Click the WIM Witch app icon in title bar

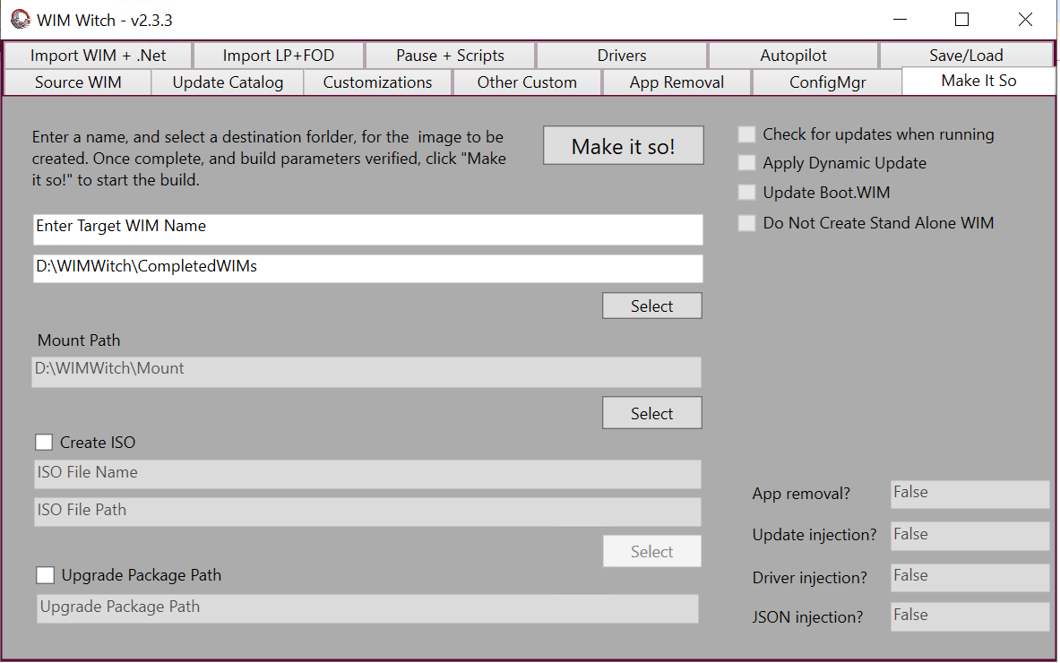[20, 20]
